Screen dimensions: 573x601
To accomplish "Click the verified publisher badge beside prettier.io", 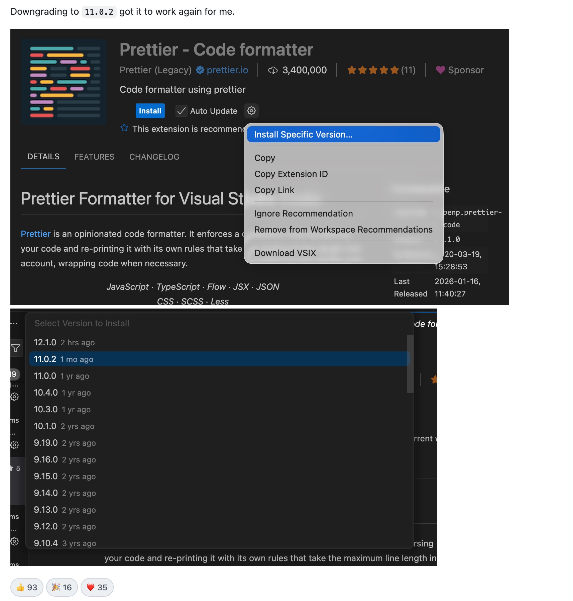I will [x=200, y=70].
